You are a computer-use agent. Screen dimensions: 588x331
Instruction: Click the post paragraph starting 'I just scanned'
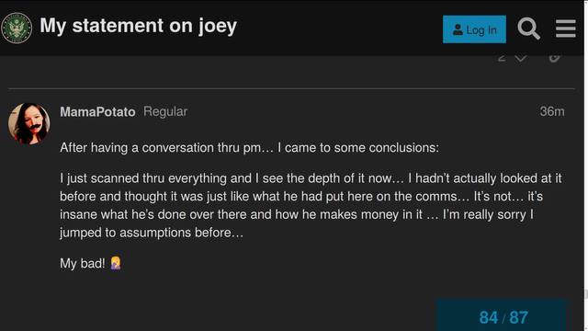[x=311, y=205]
